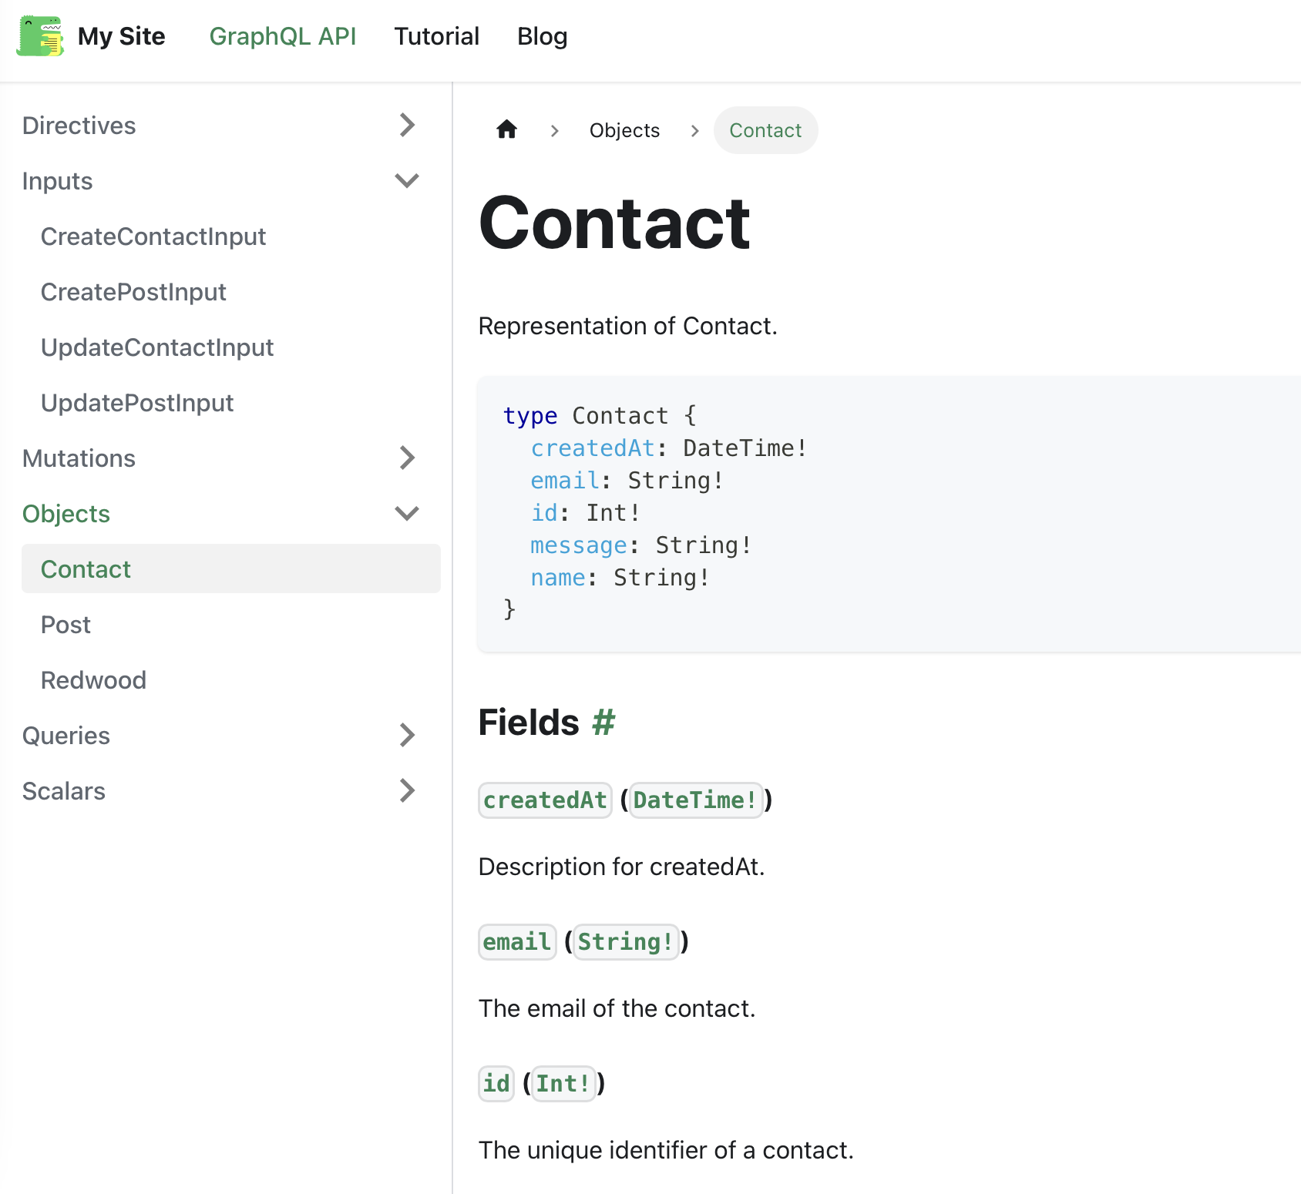Collapse the Inputs section
The height and width of the screenshot is (1194, 1301).
[x=406, y=180]
